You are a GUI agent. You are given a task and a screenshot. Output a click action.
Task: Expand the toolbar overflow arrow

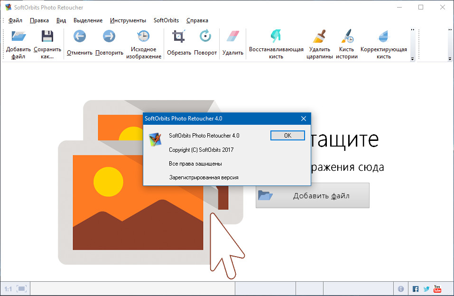tap(412, 59)
